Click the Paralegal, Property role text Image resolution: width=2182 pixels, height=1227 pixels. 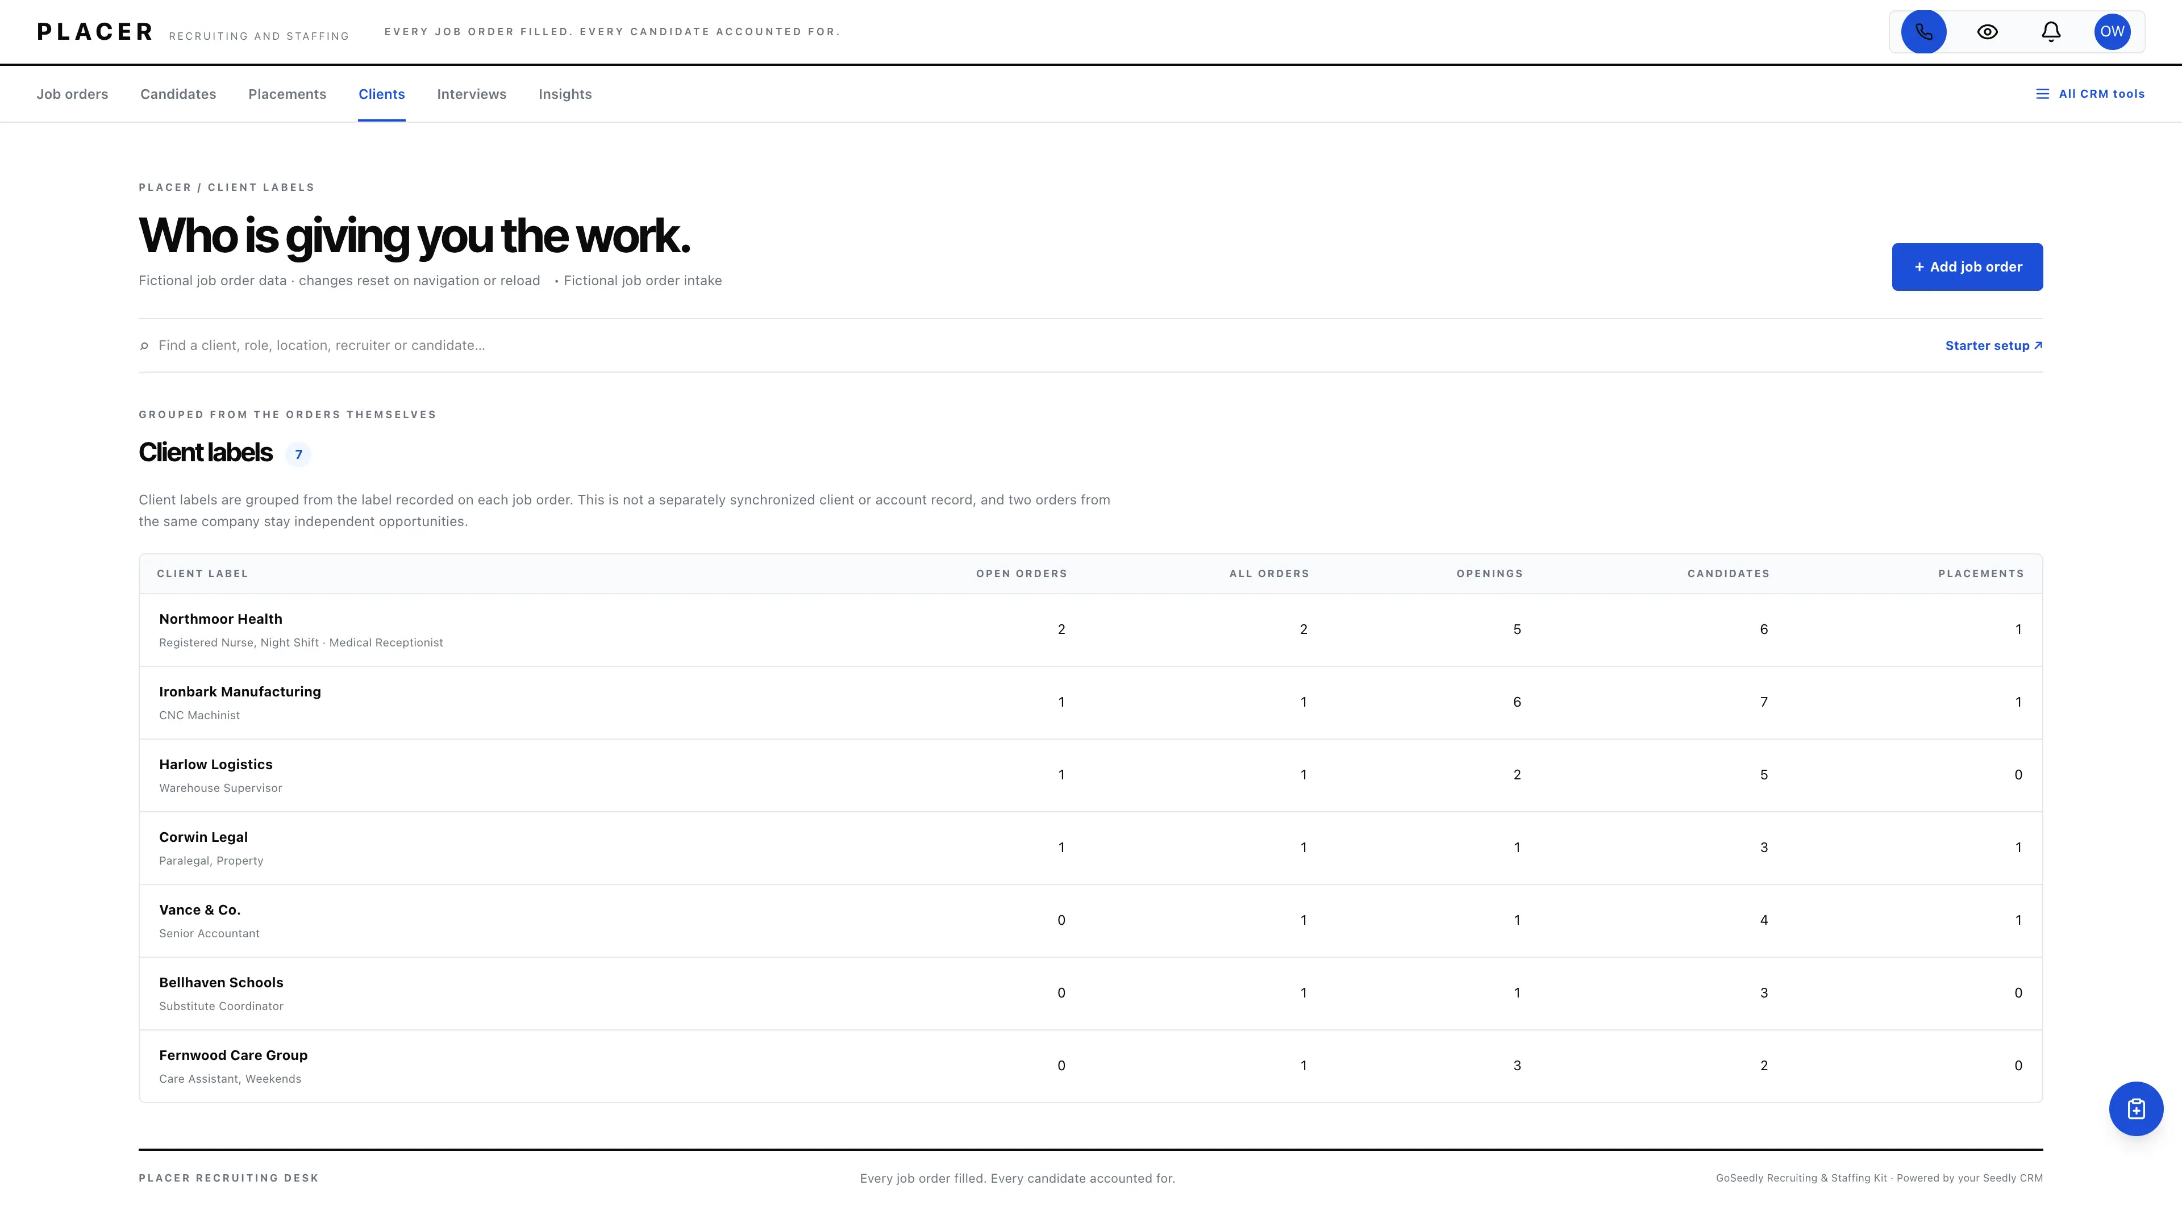click(x=211, y=861)
